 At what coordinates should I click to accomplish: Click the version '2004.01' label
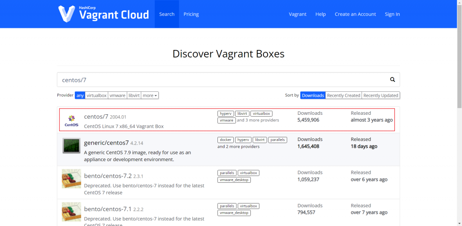pos(118,117)
